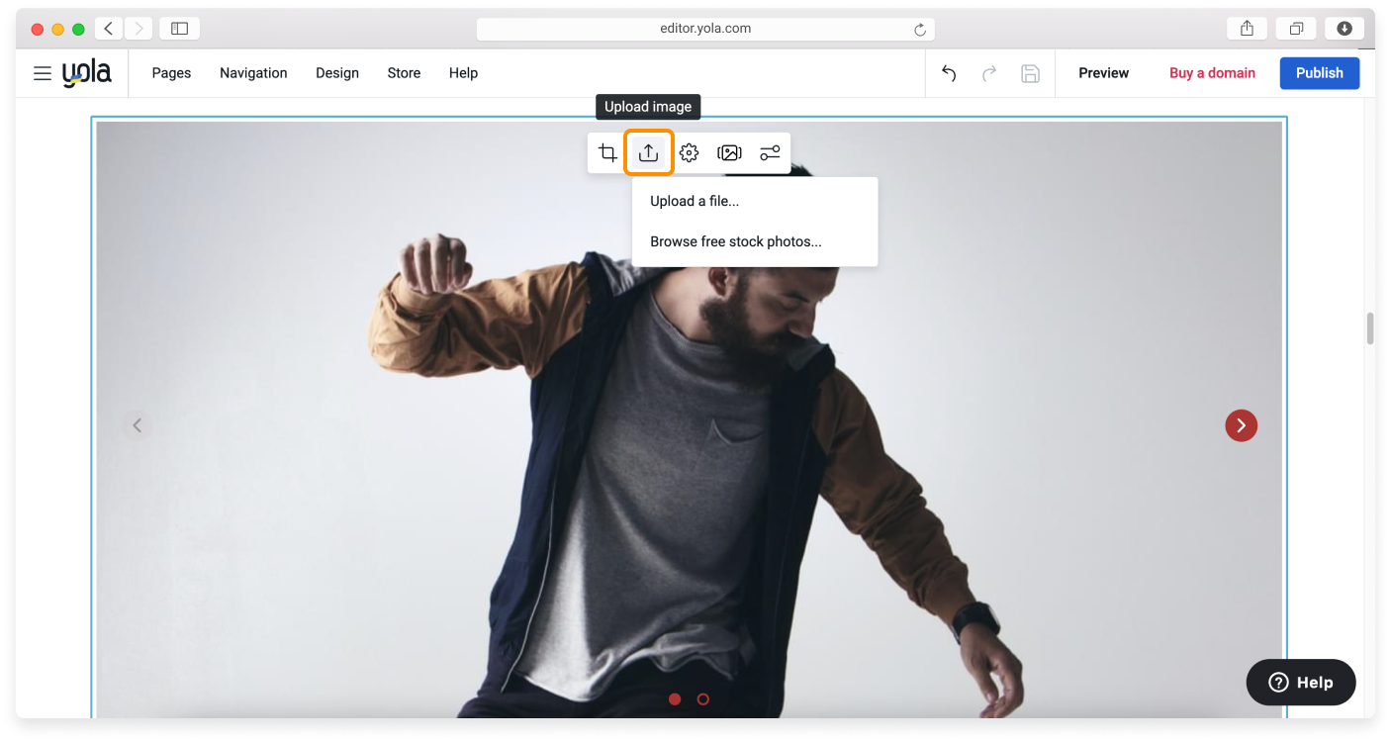Switch to the Store section

[x=404, y=73]
